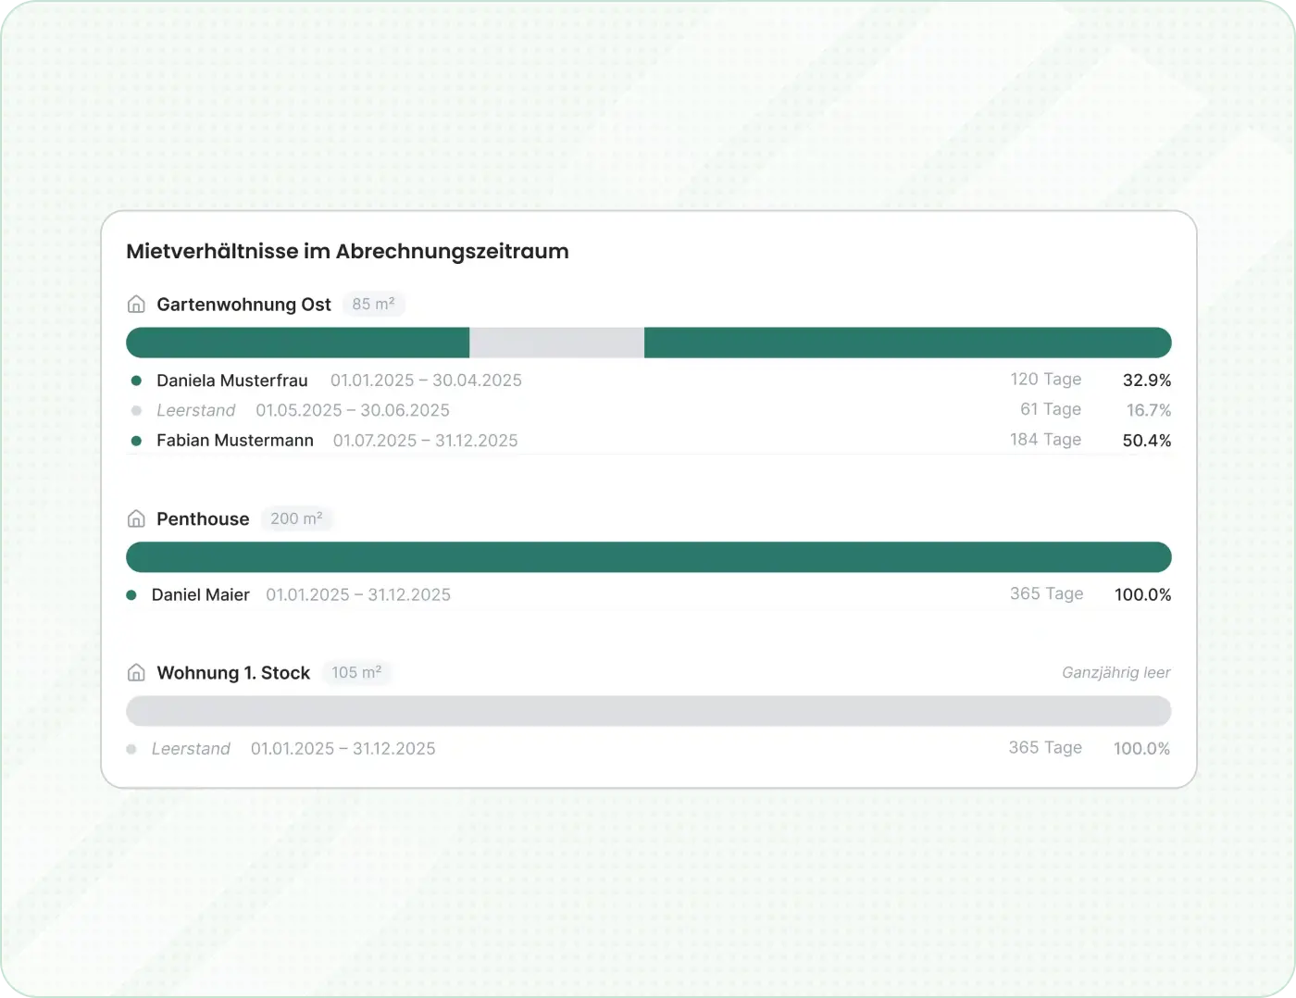The image size is (1296, 998).
Task: Select the Daniel Maier tenancy entry
Action: pos(201,594)
